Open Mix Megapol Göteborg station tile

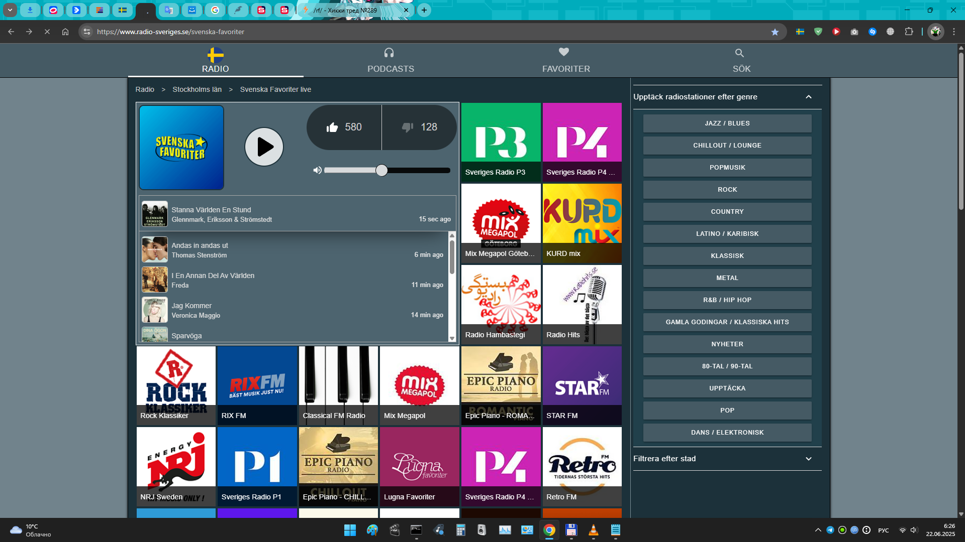point(501,223)
